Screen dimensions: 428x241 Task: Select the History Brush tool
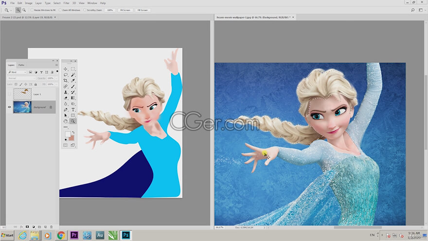[73, 93]
